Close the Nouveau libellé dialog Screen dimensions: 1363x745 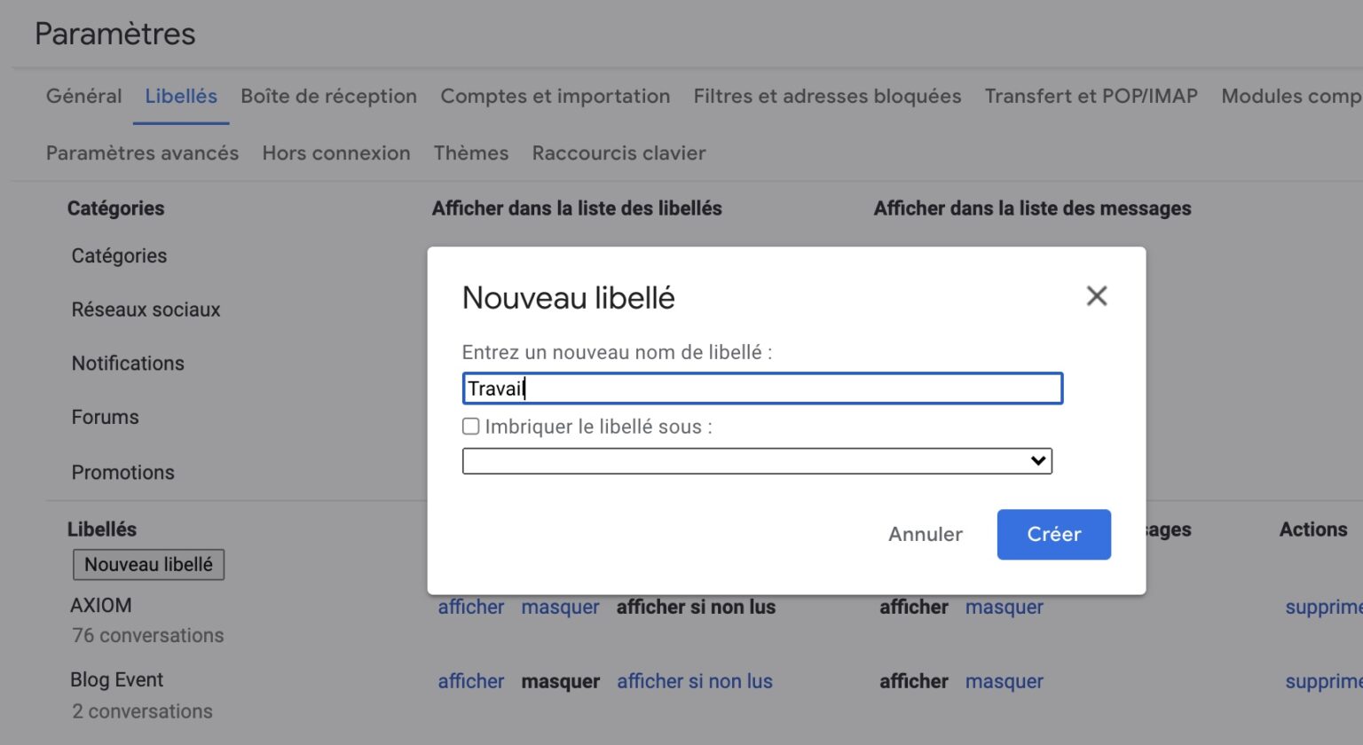point(1097,295)
